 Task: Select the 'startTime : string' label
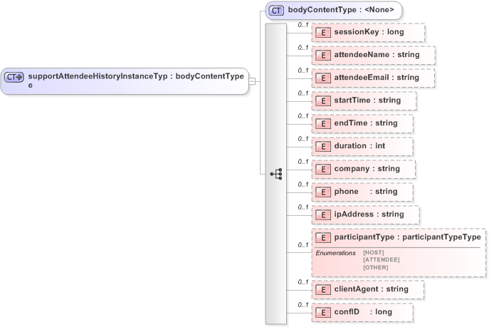pyautogui.click(x=367, y=100)
